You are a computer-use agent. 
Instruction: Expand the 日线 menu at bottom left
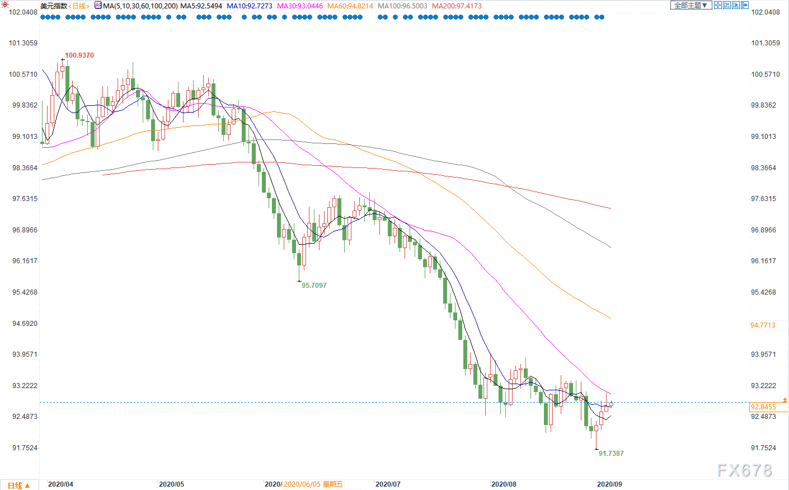click(19, 485)
